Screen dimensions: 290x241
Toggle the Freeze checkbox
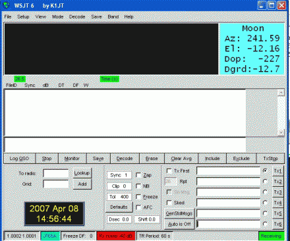pyautogui.click(x=138, y=197)
